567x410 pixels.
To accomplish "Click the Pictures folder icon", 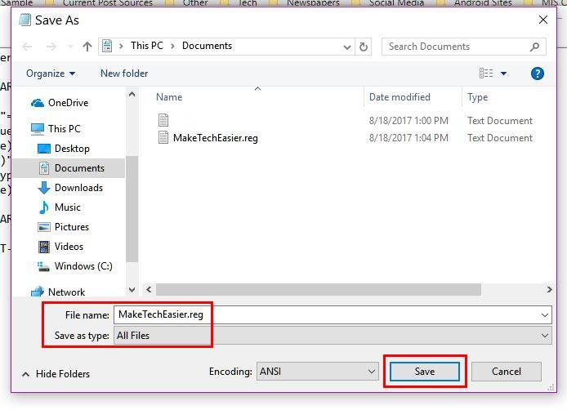I will coord(44,227).
